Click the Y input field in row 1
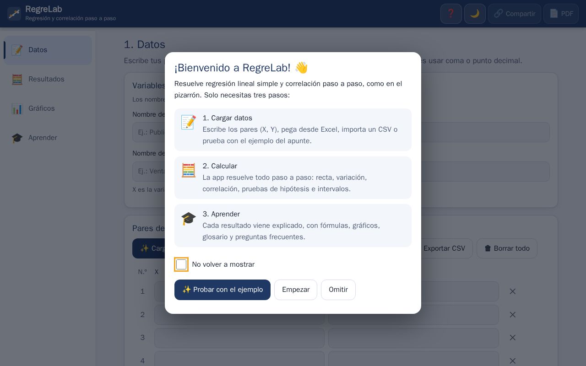586x366 pixels. click(x=413, y=291)
